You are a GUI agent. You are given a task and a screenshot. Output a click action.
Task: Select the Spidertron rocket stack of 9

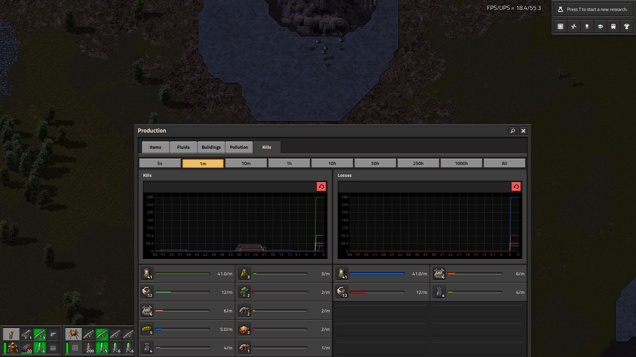[102, 348]
